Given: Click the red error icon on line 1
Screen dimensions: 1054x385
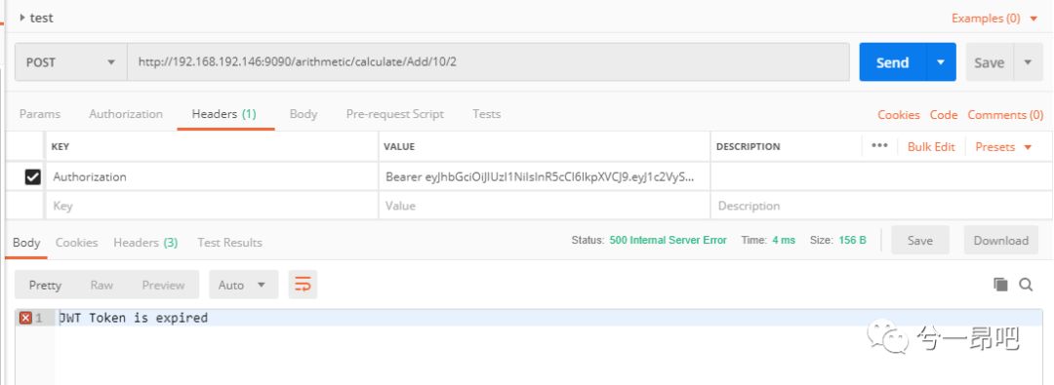Looking at the screenshot, I should pos(25,318).
